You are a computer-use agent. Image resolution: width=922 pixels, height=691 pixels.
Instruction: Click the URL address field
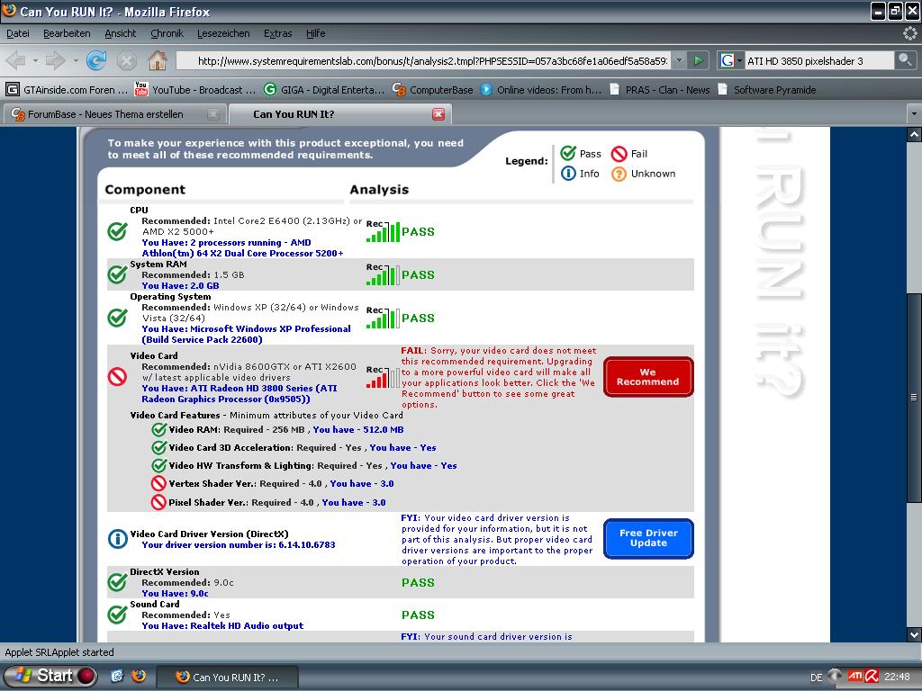pyautogui.click(x=422, y=60)
